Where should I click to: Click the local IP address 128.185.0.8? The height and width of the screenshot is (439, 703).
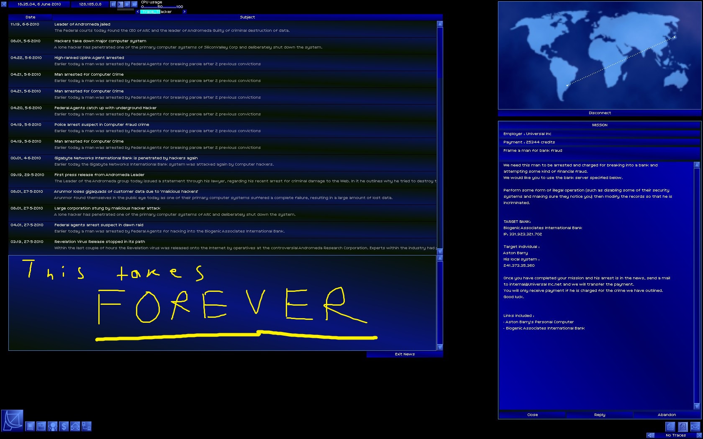click(x=90, y=4)
